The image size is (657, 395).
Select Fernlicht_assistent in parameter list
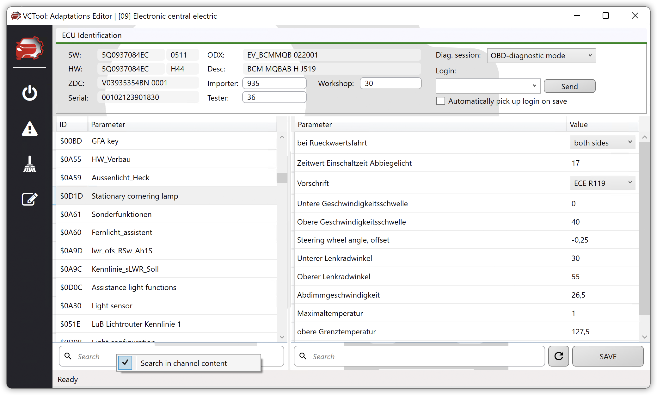click(x=122, y=232)
